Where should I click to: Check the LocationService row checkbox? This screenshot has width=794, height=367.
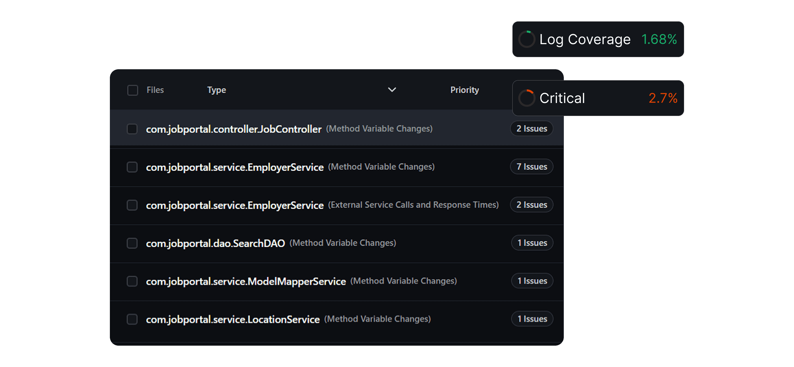coord(132,319)
